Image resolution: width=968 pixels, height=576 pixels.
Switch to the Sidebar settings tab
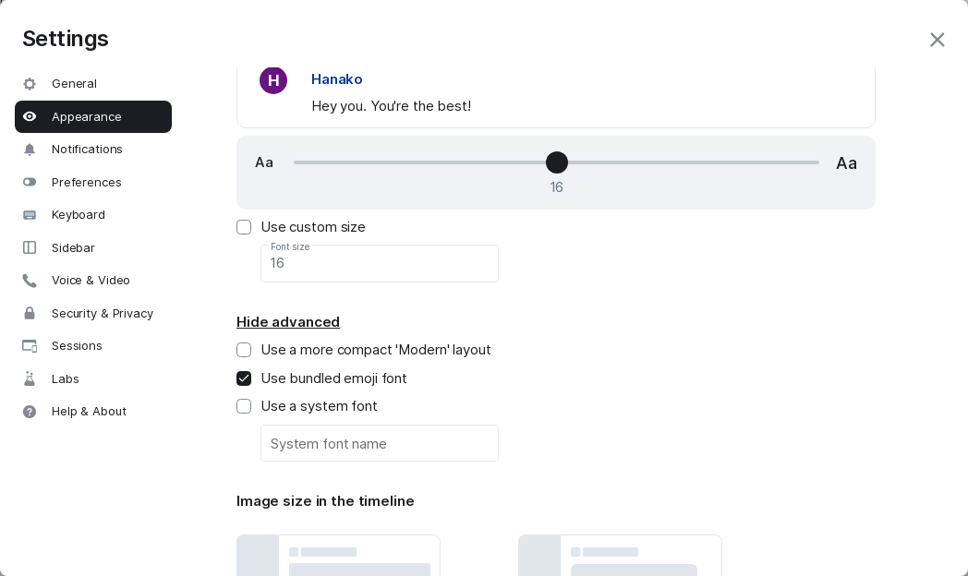tap(73, 247)
